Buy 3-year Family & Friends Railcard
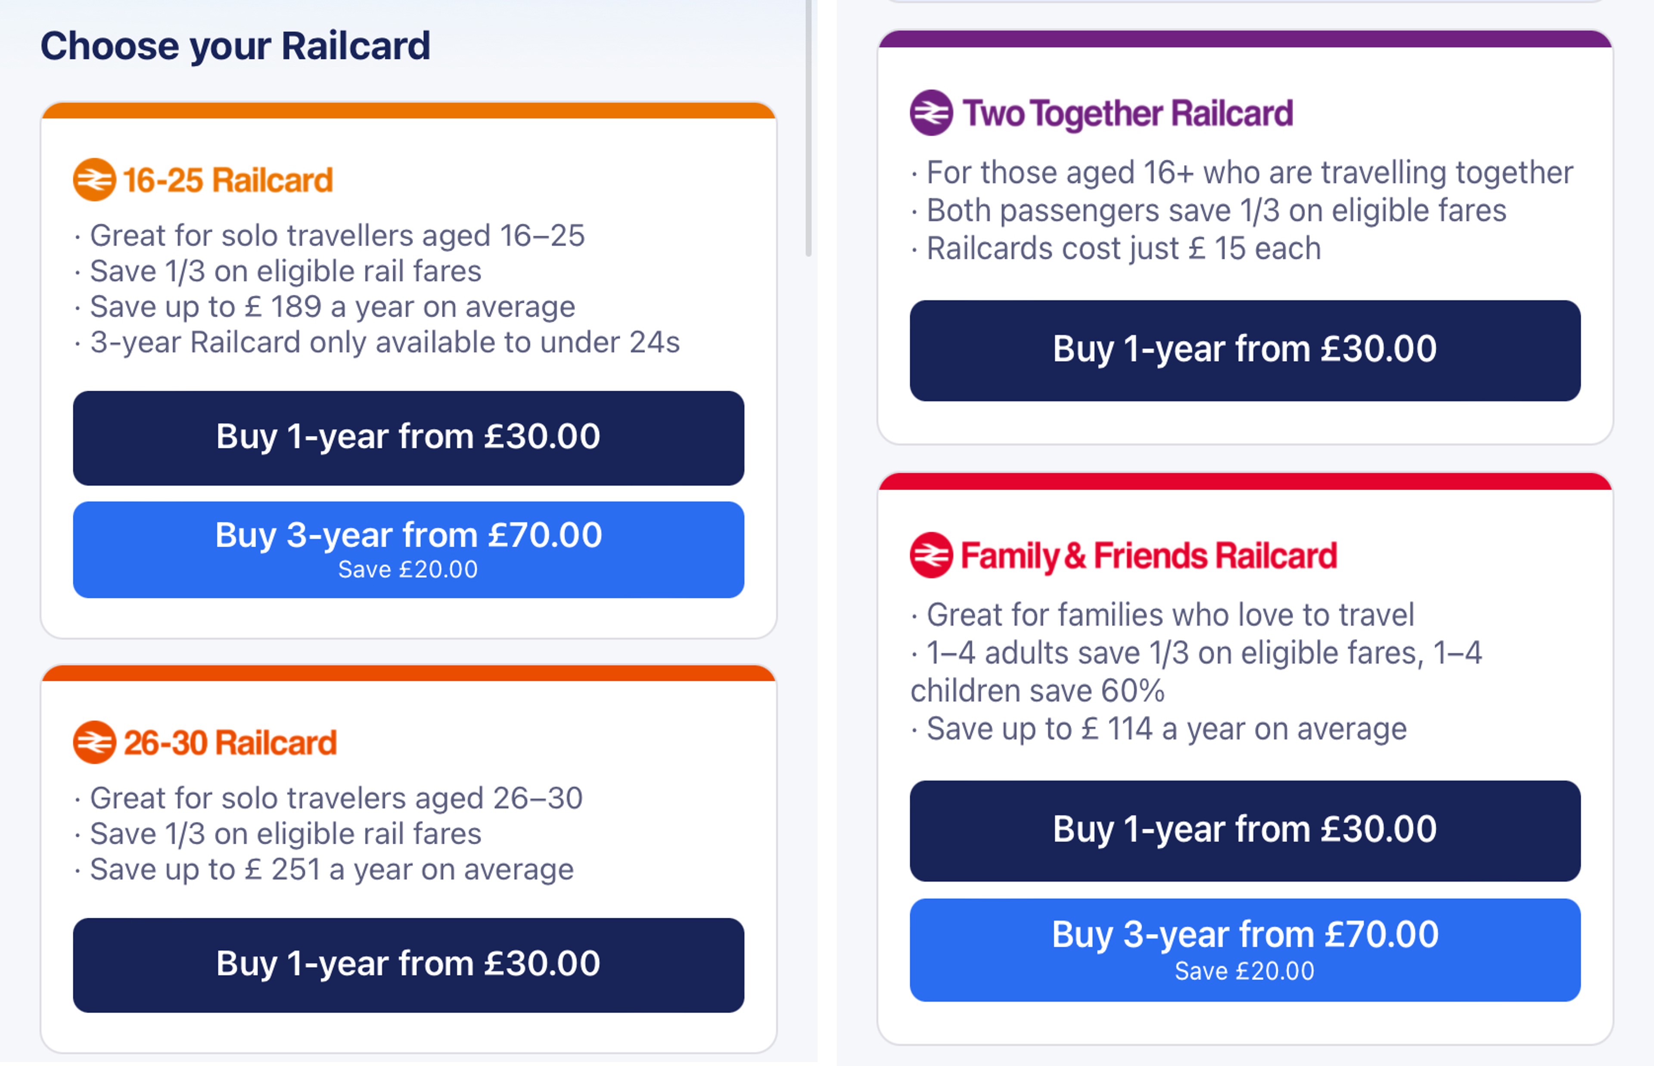Image resolution: width=1654 pixels, height=1066 pixels. click(1244, 950)
